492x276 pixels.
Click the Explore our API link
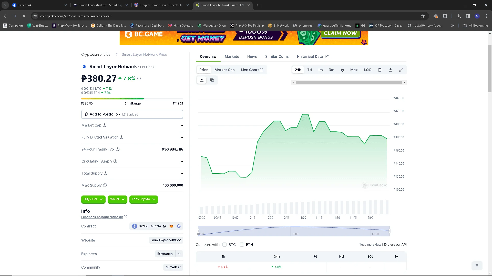coord(395,245)
